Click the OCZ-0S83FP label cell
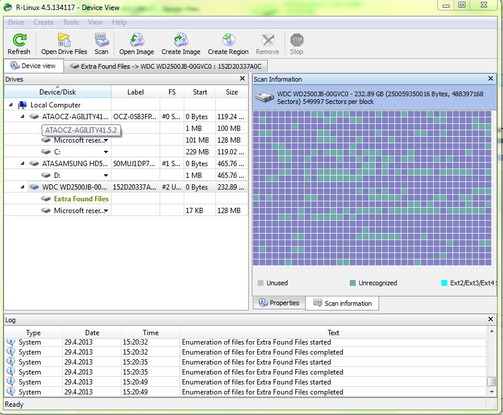 pos(135,117)
